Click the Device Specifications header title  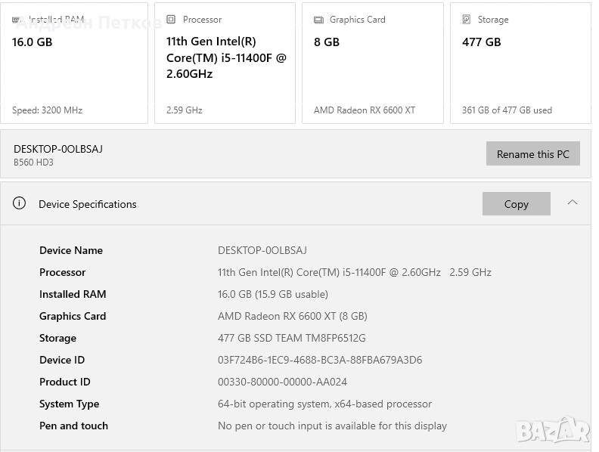[x=88, y=204]
